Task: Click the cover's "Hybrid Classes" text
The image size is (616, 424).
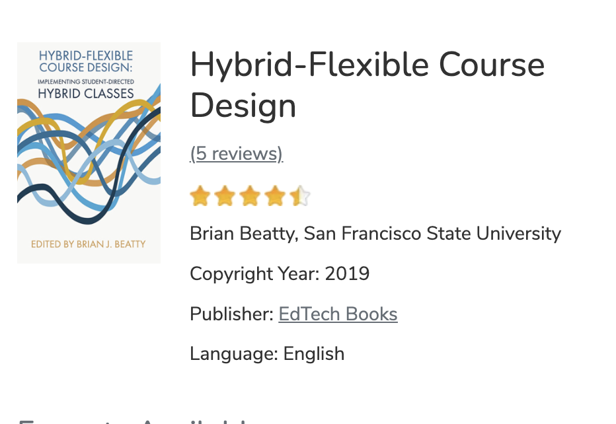Action: pos(86,94)
